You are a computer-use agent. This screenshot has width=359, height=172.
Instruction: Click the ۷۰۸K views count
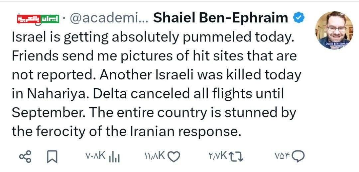tap(95, 155)
